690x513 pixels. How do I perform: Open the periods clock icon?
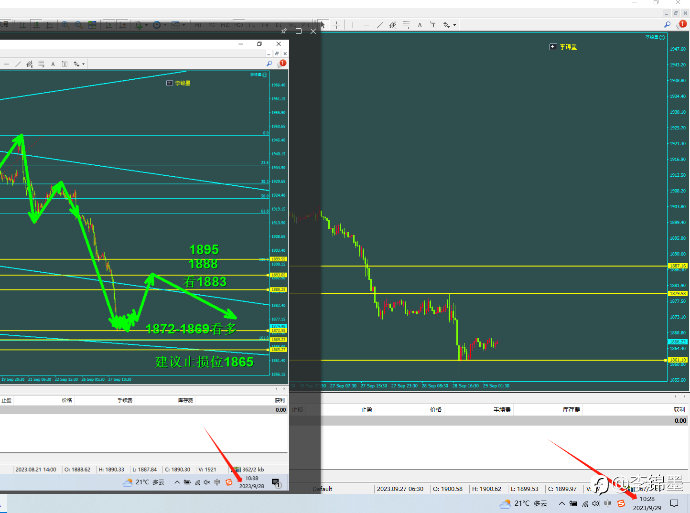point(157,25)
